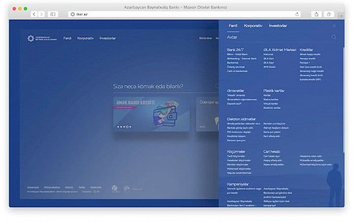353x222 pixels.
Task: Reload the ibar.az page
Action: 297,14
